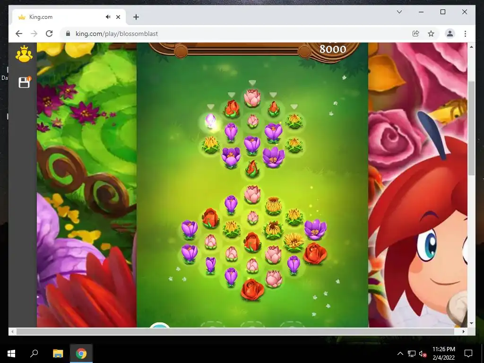484x363 pixels.
Task: Reload the Blossom Blast page
Action: click(x=49, y=34)
